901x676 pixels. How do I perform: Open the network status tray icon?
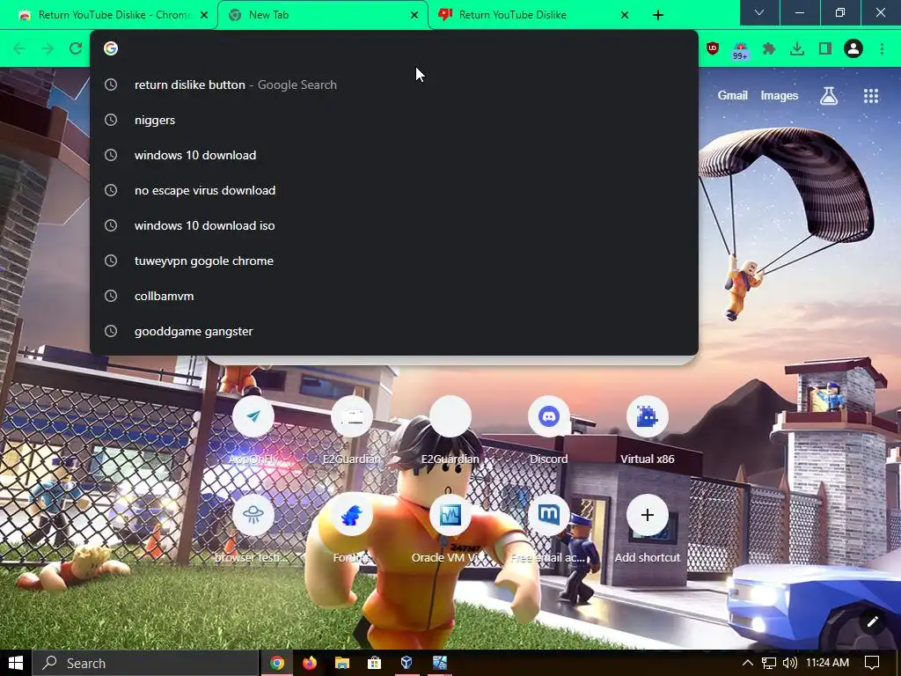[x=769, y=664]
